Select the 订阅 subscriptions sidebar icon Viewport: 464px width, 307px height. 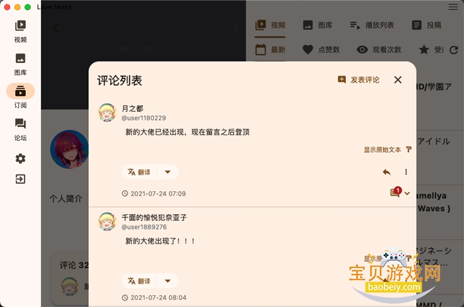point(21,96)
